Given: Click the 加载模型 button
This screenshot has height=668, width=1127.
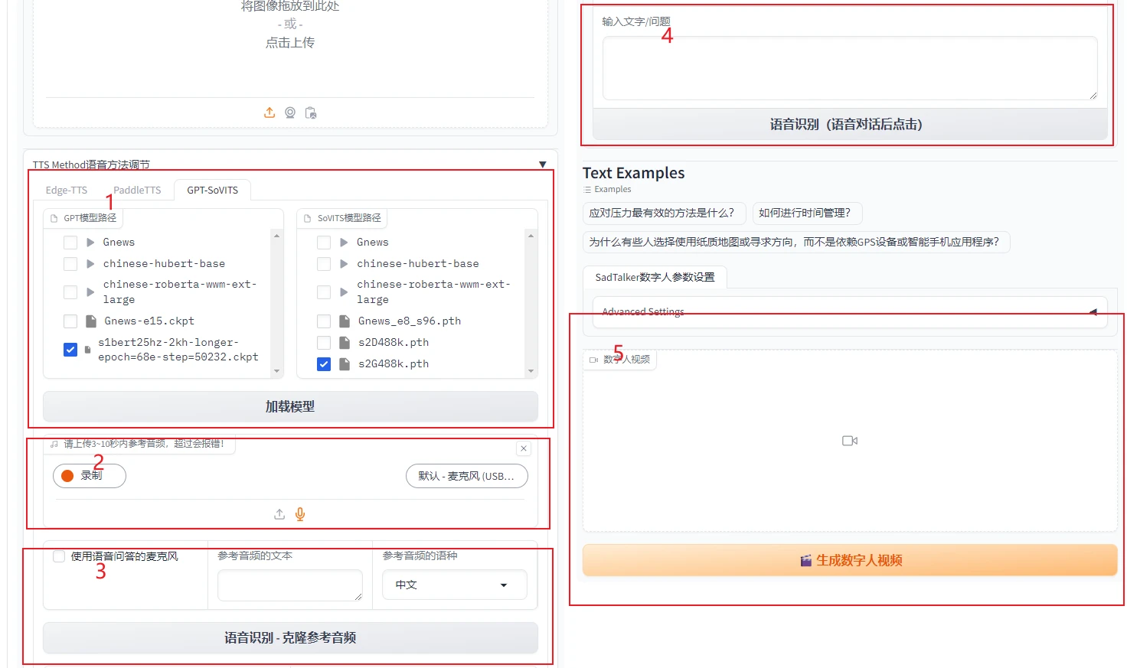Looking at the screenshot, I should tap(290, 407).
